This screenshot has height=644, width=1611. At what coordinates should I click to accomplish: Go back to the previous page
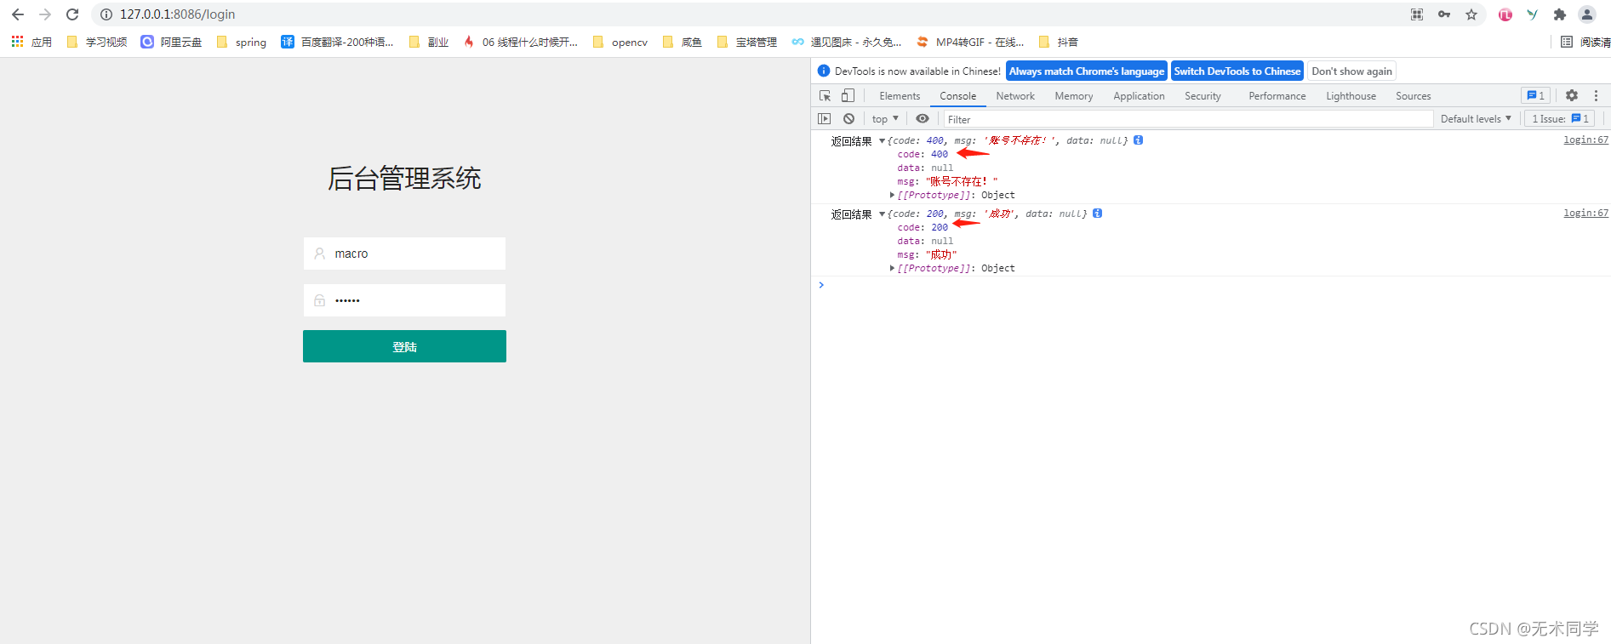17,14
